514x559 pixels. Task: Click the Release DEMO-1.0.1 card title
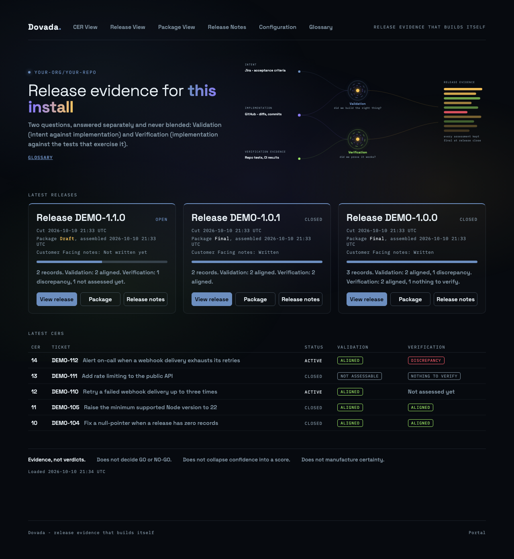point(236,218)
